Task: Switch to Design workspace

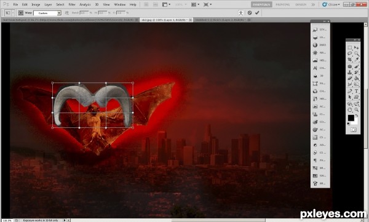Action: (x=301, y=4)
